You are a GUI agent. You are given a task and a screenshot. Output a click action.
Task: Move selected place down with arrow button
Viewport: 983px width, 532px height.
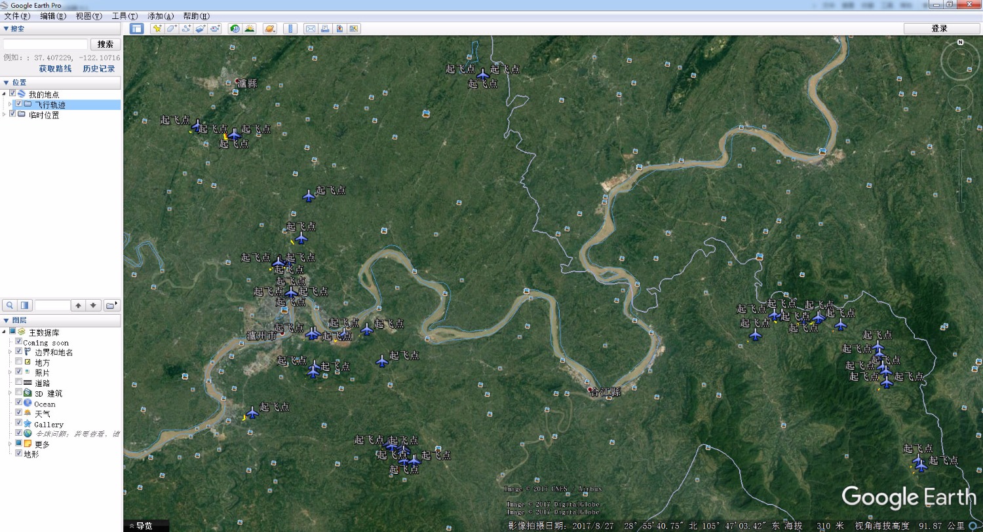tap(94, 306)
